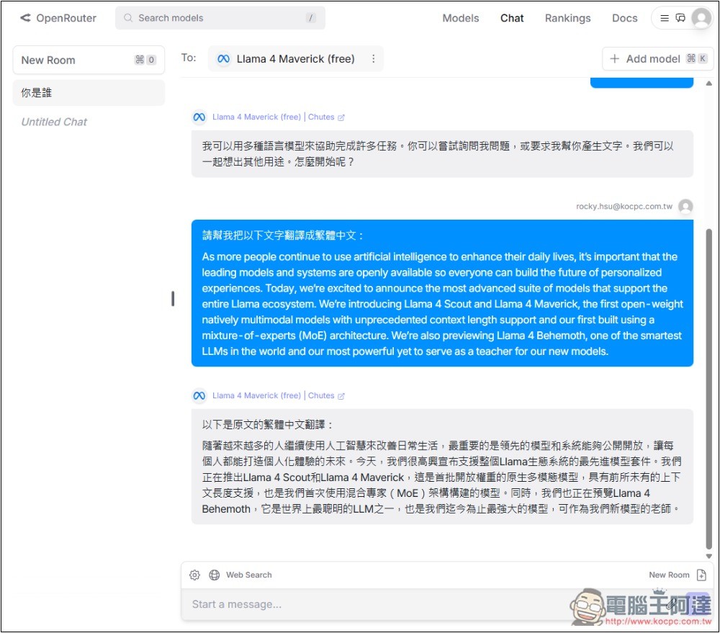Open the Docs page

[624, 18]
